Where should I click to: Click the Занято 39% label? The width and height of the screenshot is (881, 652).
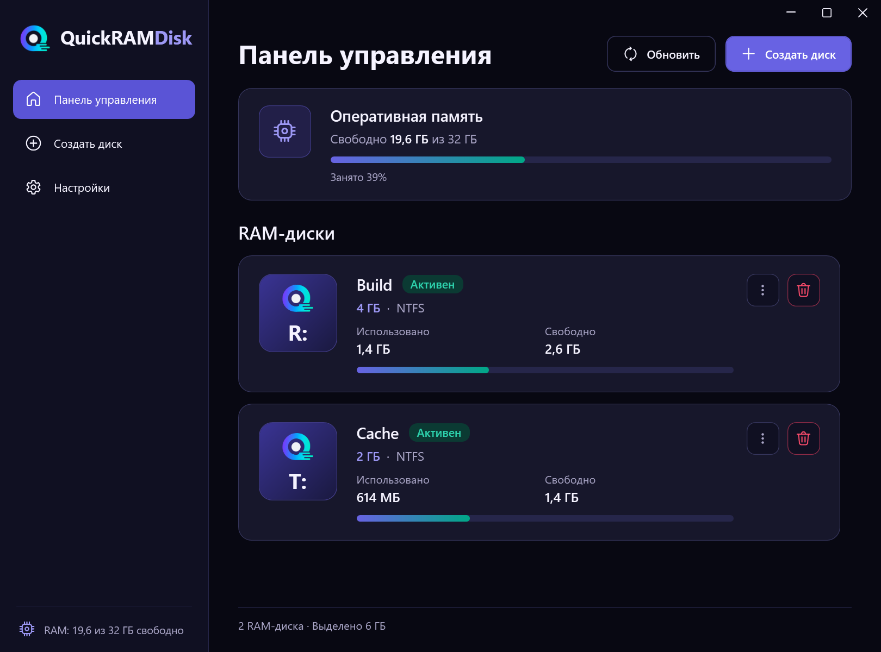[358, 177]
